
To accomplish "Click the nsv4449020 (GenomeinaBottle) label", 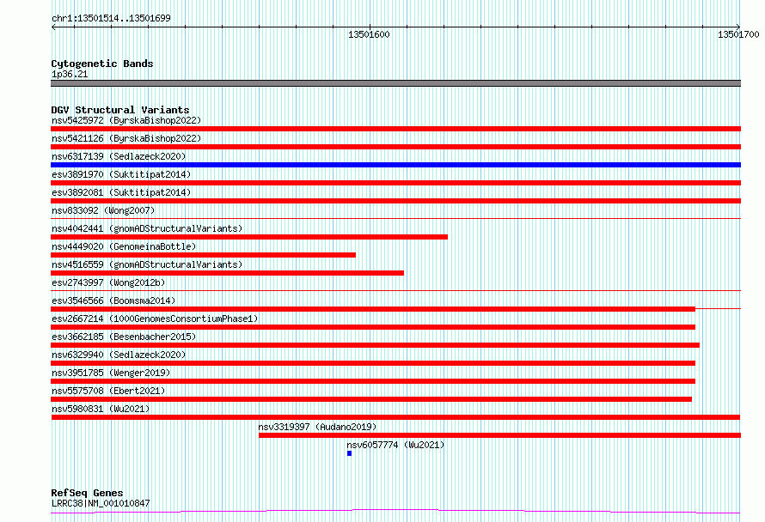I will point(124,246).
